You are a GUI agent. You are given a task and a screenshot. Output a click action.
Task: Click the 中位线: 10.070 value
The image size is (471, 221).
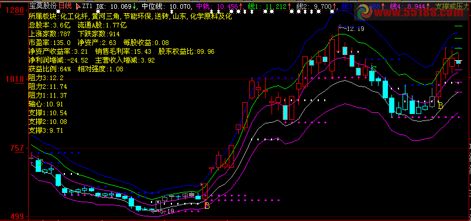[x=166, y=6]
